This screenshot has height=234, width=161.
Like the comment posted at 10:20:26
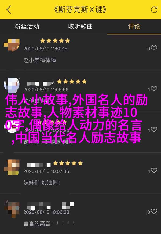click(154, 130)
